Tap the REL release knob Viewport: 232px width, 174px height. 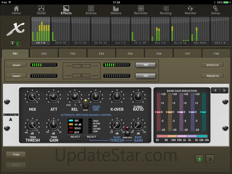[75, 97]
